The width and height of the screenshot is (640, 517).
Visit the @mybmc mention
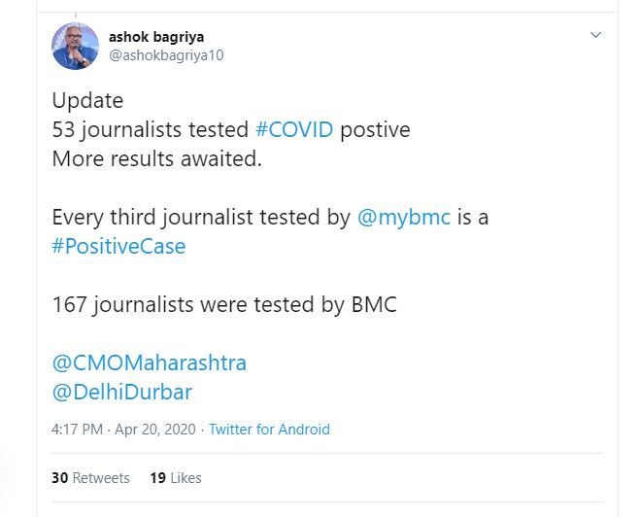tap(404, 217)
